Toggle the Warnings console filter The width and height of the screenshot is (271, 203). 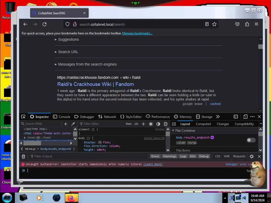point(169,156)
